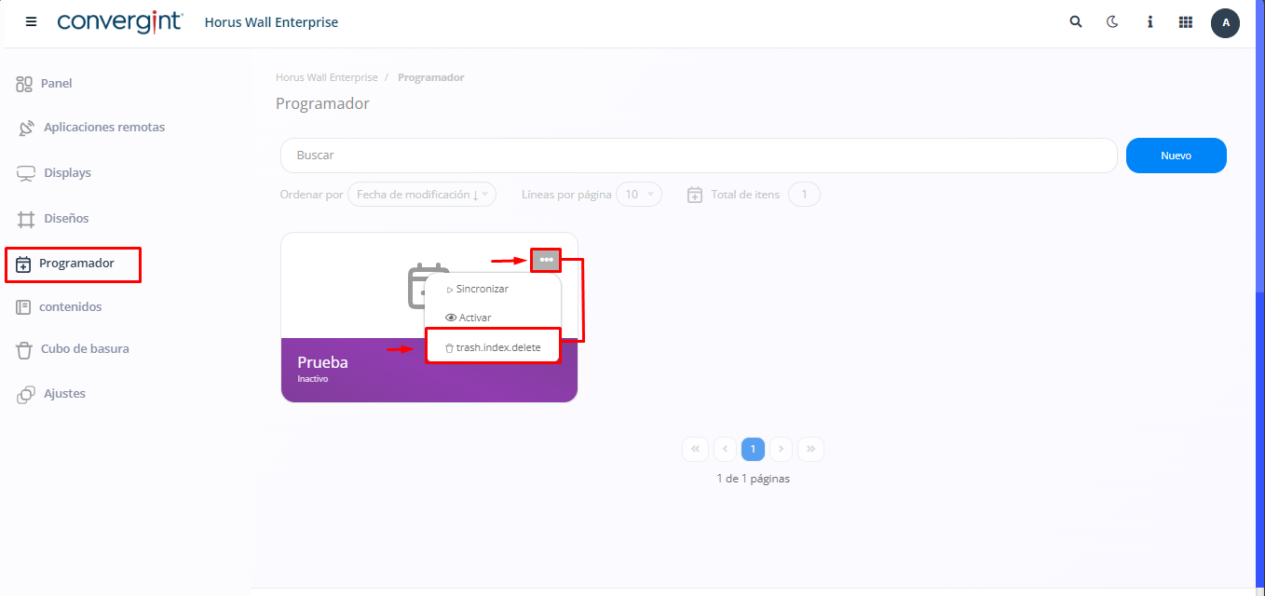The width and height of the screenshot is (1265, 596).
Task: Choose Sincronizar from card menu
Action: (x=482, y=290)
